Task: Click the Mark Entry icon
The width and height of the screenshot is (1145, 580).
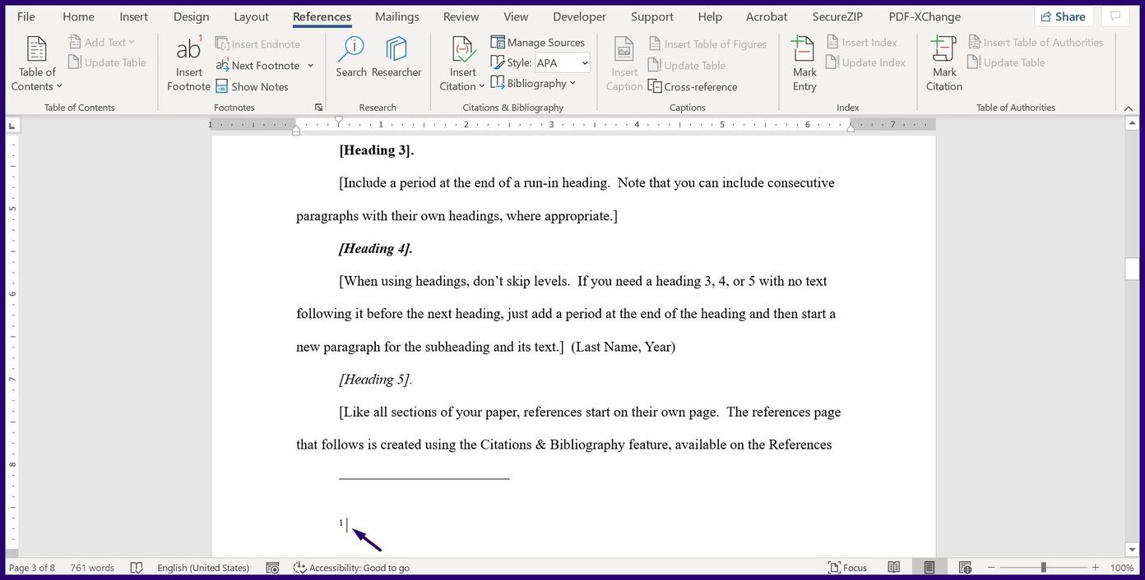Action: tap(804, 64)
